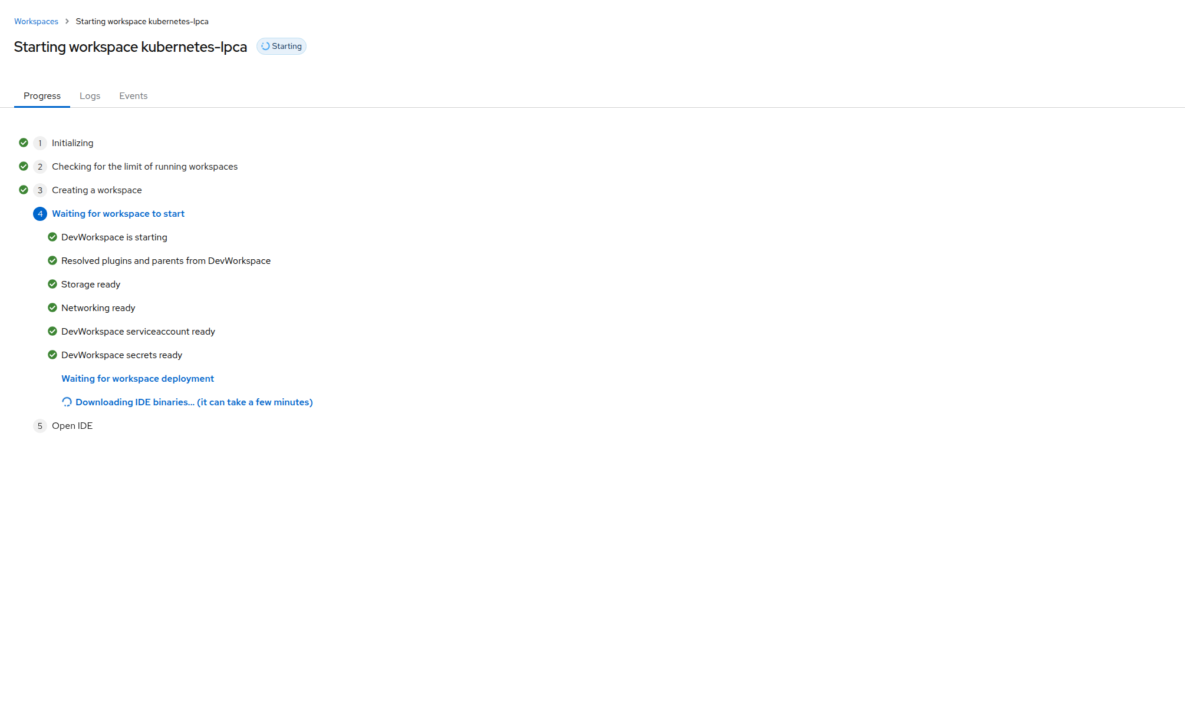Click the Open IDE step label

[72, 426]
